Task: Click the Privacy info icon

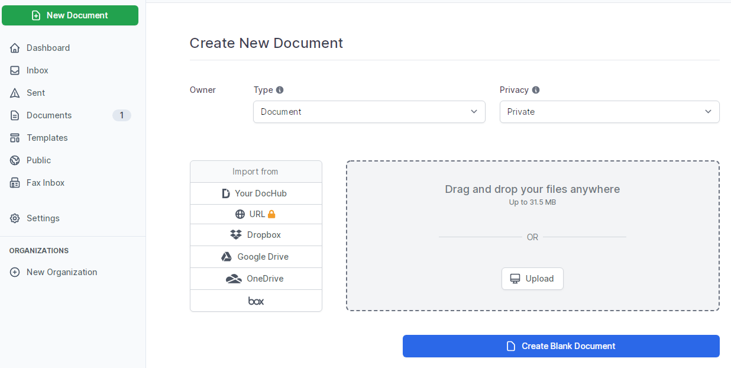Action: click(536, 89)
